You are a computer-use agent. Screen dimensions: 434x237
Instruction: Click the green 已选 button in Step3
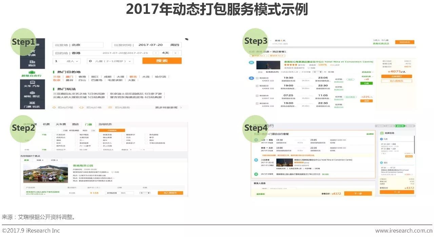tap(366, 83)
